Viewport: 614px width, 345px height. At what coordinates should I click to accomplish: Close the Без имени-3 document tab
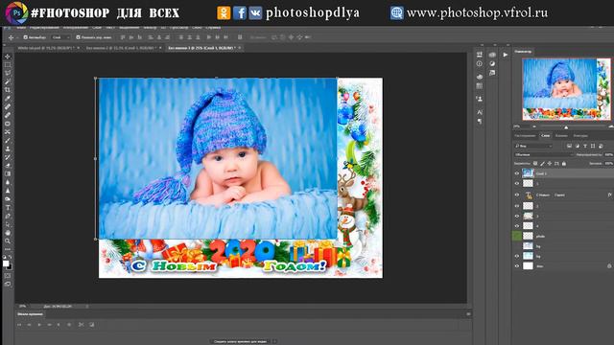pyautogui.click(x=240, y=48)
